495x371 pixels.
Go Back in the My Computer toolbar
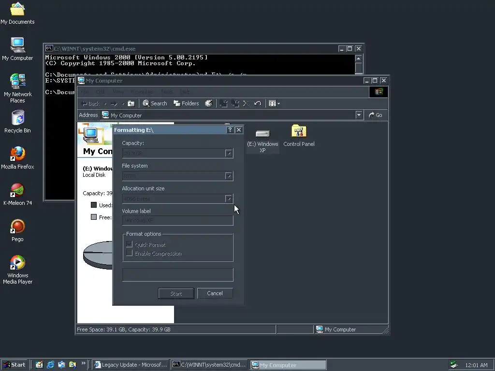[91, 103]
